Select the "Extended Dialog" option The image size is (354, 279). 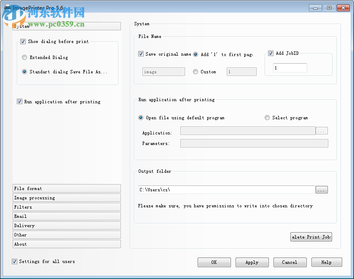pyautogui.click(x=24, y=57)
